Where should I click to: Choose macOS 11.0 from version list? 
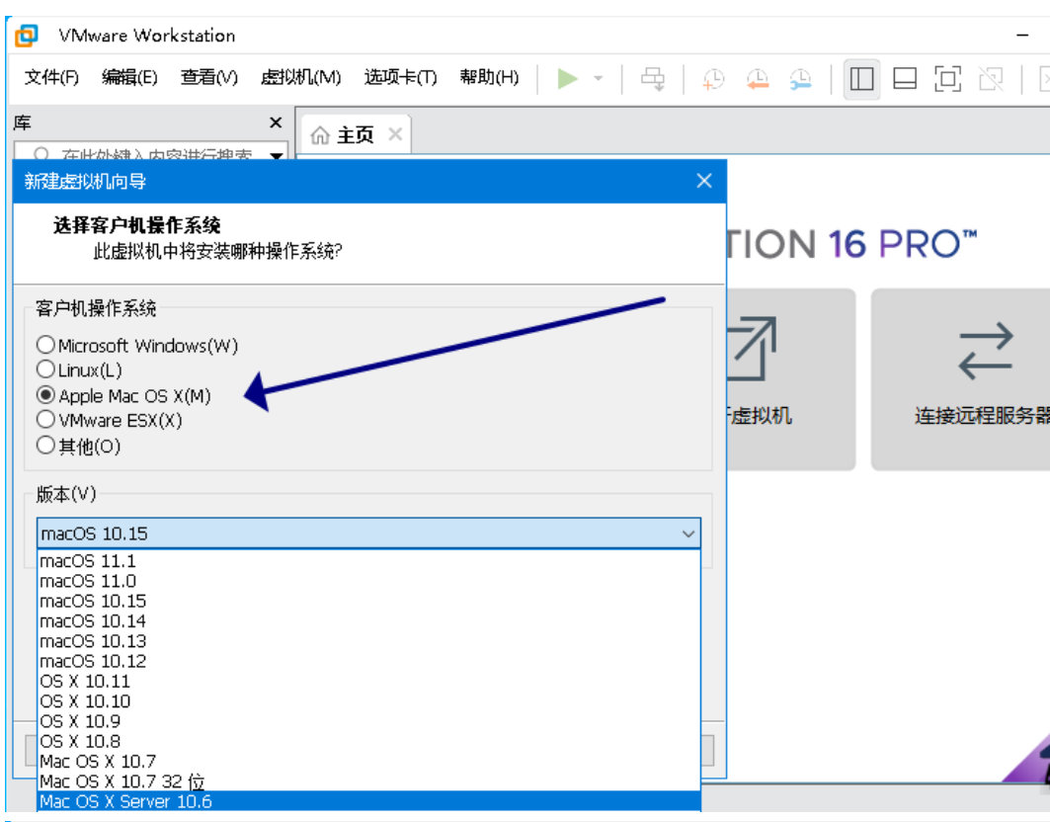tap(368, 581)
